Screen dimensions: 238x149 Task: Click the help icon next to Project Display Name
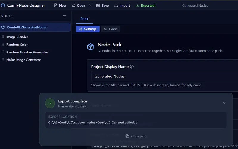[x=132, y=66]
